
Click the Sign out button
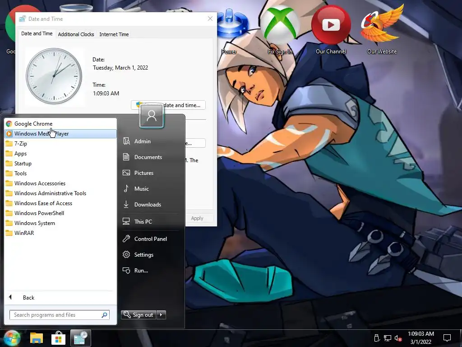tap(139, 315)
